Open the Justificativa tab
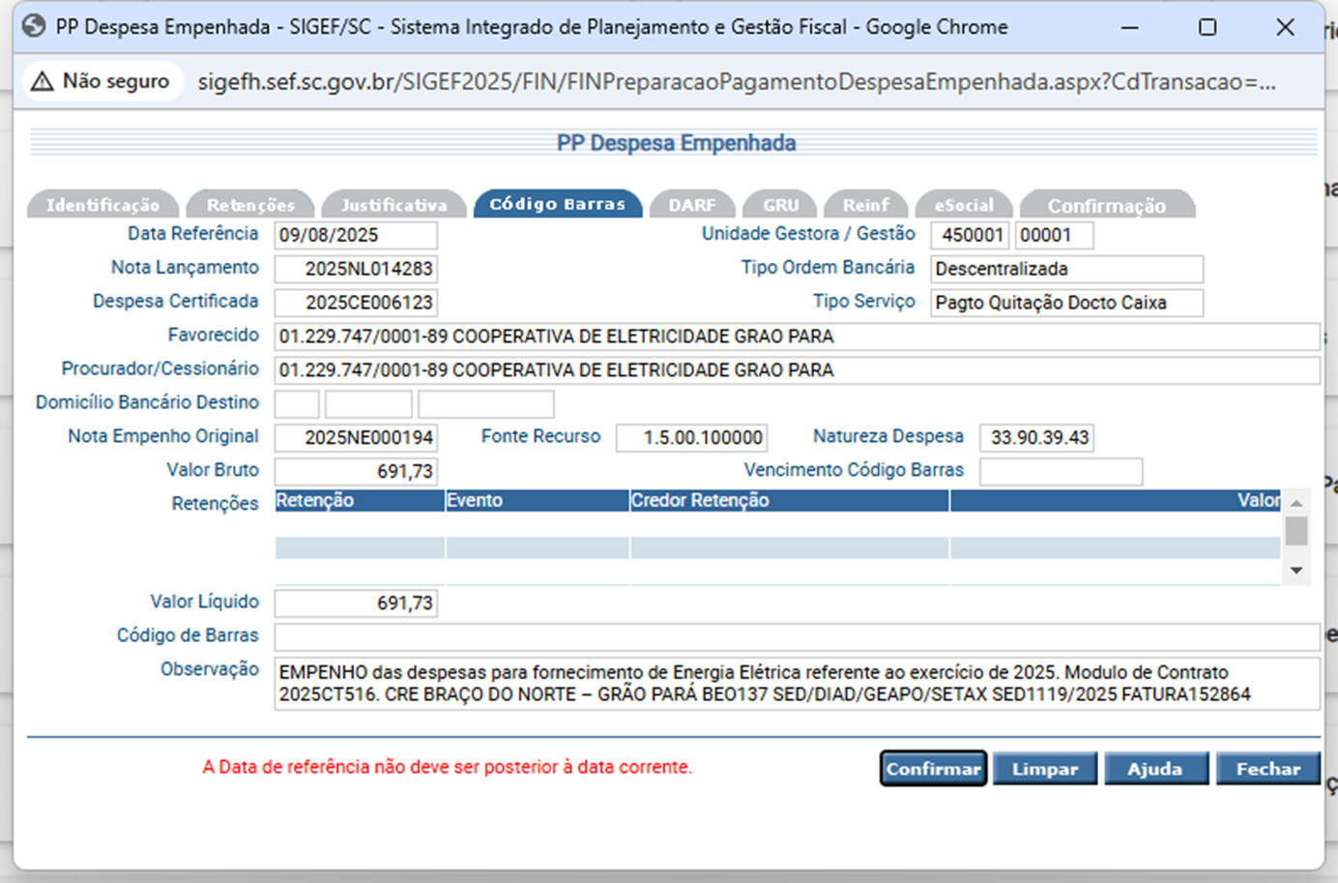The height and width of the screenshot is (883, 1338). (x=393, y=205)
